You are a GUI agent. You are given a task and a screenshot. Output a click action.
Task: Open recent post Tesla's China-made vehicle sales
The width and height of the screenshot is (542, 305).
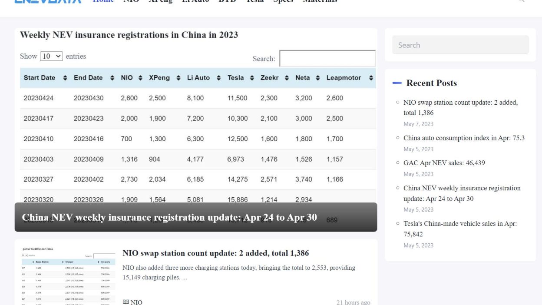pyautogui.click(x=460, y=229)
